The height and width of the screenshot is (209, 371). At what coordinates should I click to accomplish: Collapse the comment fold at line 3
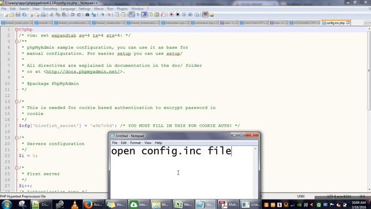click(17, 41)
